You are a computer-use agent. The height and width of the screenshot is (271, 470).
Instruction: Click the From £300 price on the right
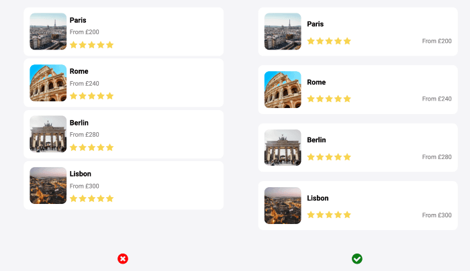point(436,215)
